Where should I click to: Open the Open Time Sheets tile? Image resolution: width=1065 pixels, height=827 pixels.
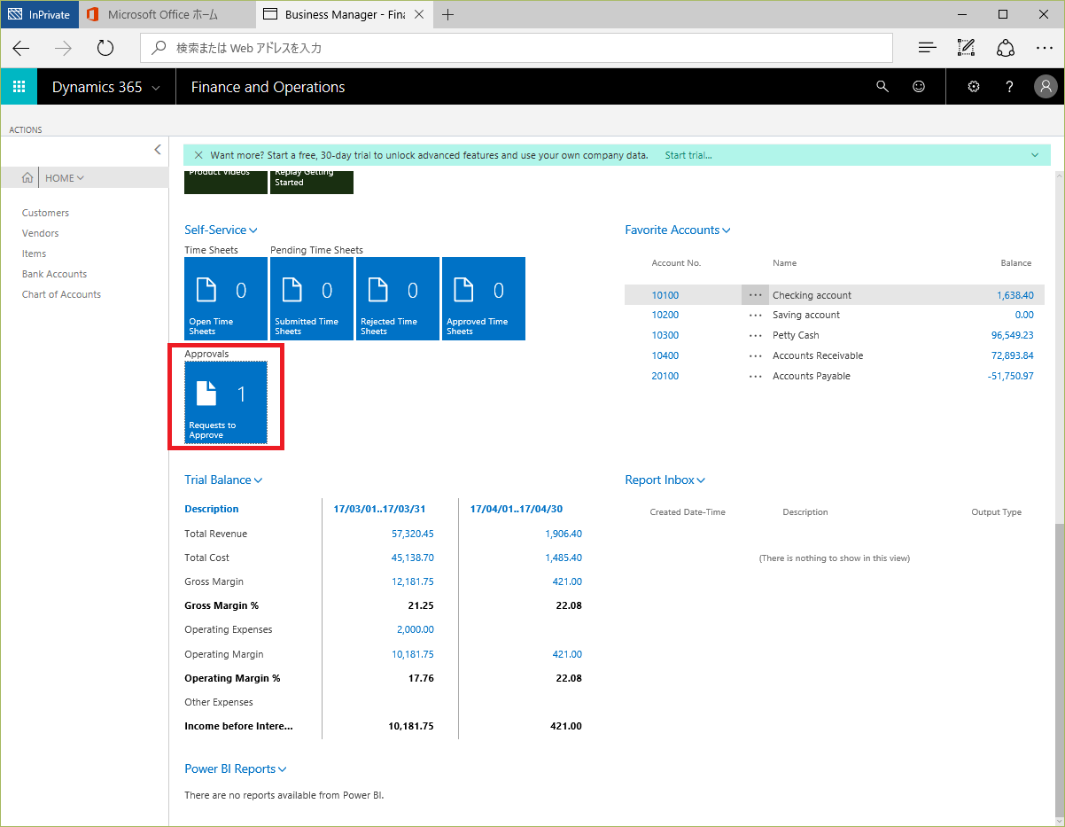(226, 299)
